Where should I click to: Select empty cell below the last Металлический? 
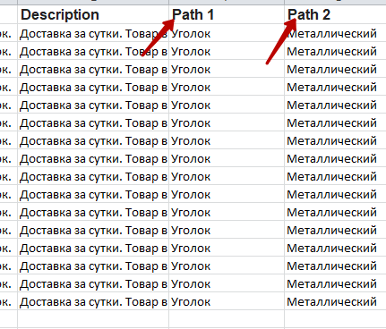coord(335,319)
